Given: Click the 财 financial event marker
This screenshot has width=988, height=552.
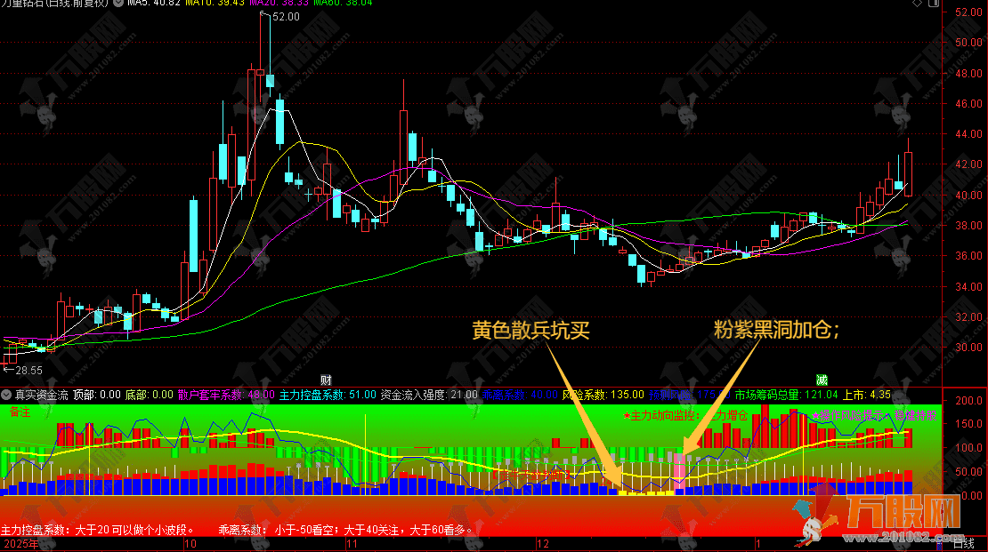Looking at the screenshot, I should [327, 380].
